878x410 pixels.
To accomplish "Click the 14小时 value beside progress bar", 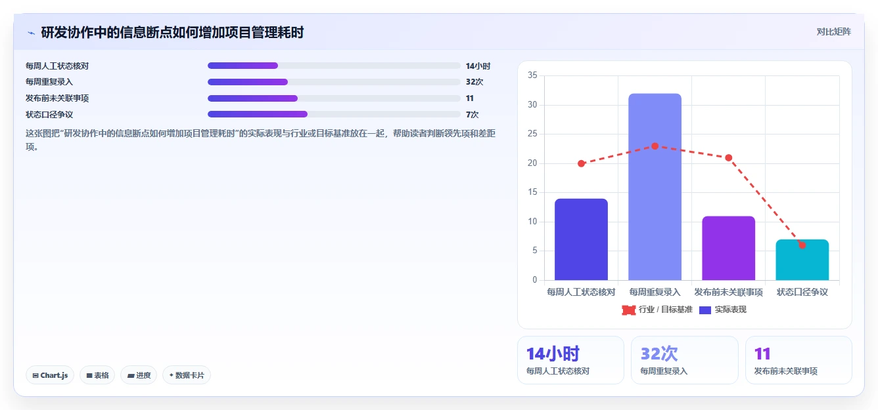I will pos(478,66).
